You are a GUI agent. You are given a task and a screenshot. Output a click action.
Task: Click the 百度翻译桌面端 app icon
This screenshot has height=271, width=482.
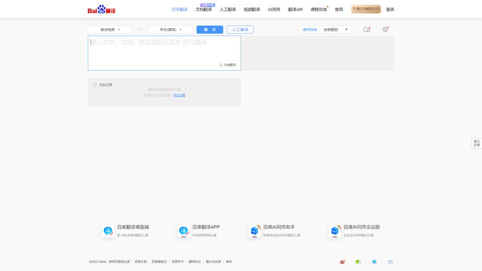pos(108,231)
